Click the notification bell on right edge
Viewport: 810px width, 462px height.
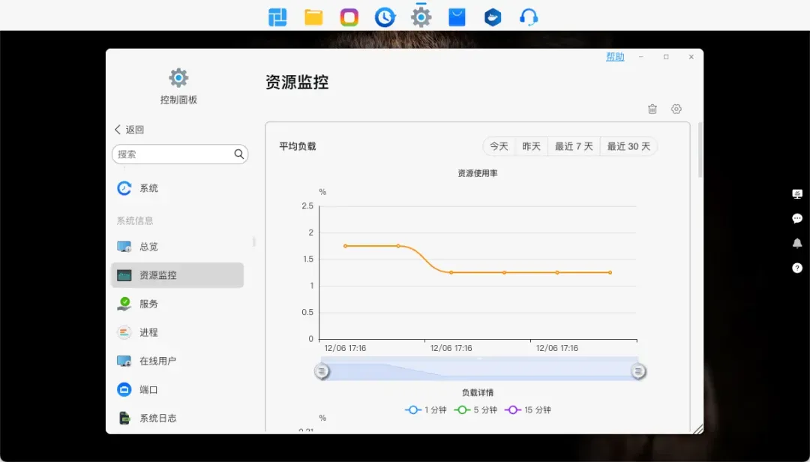(x=797, y=243)
